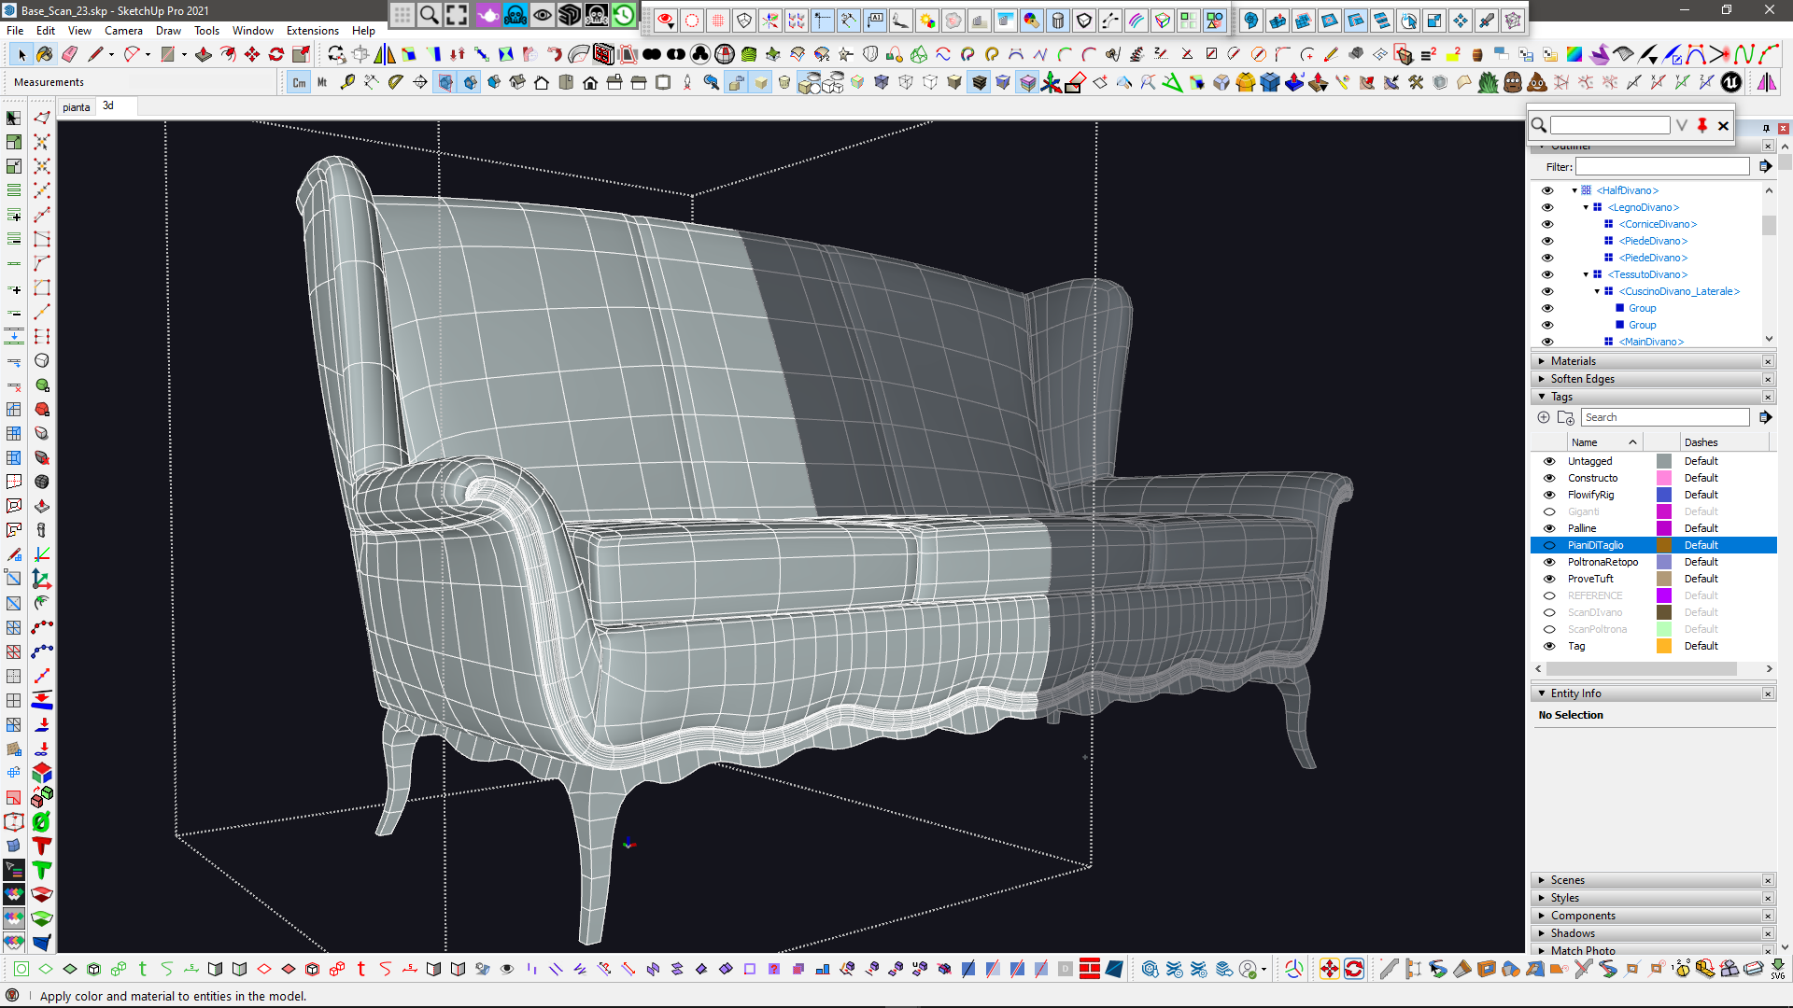The image size is (1793, 1008).
Task: Open the Extensions menu
Action: [312, 31]
